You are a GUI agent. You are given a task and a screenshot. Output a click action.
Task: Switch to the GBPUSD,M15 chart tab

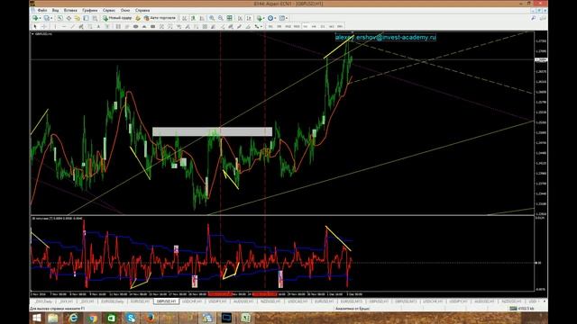406,301
